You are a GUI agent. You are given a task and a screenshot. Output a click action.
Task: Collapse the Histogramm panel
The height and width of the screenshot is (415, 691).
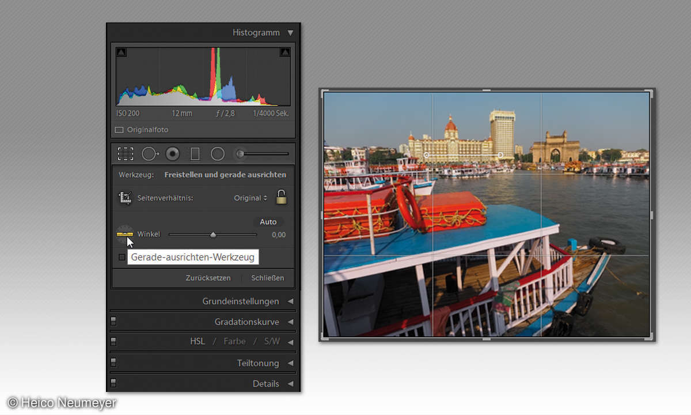[290, 33]
